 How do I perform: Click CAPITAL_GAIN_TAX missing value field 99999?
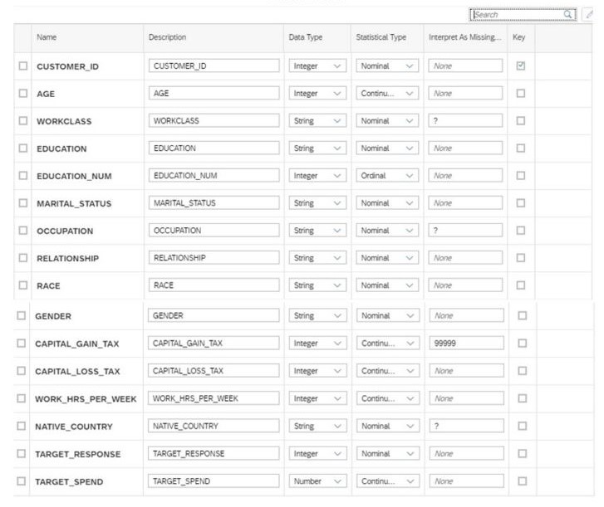tap(466, 344)
